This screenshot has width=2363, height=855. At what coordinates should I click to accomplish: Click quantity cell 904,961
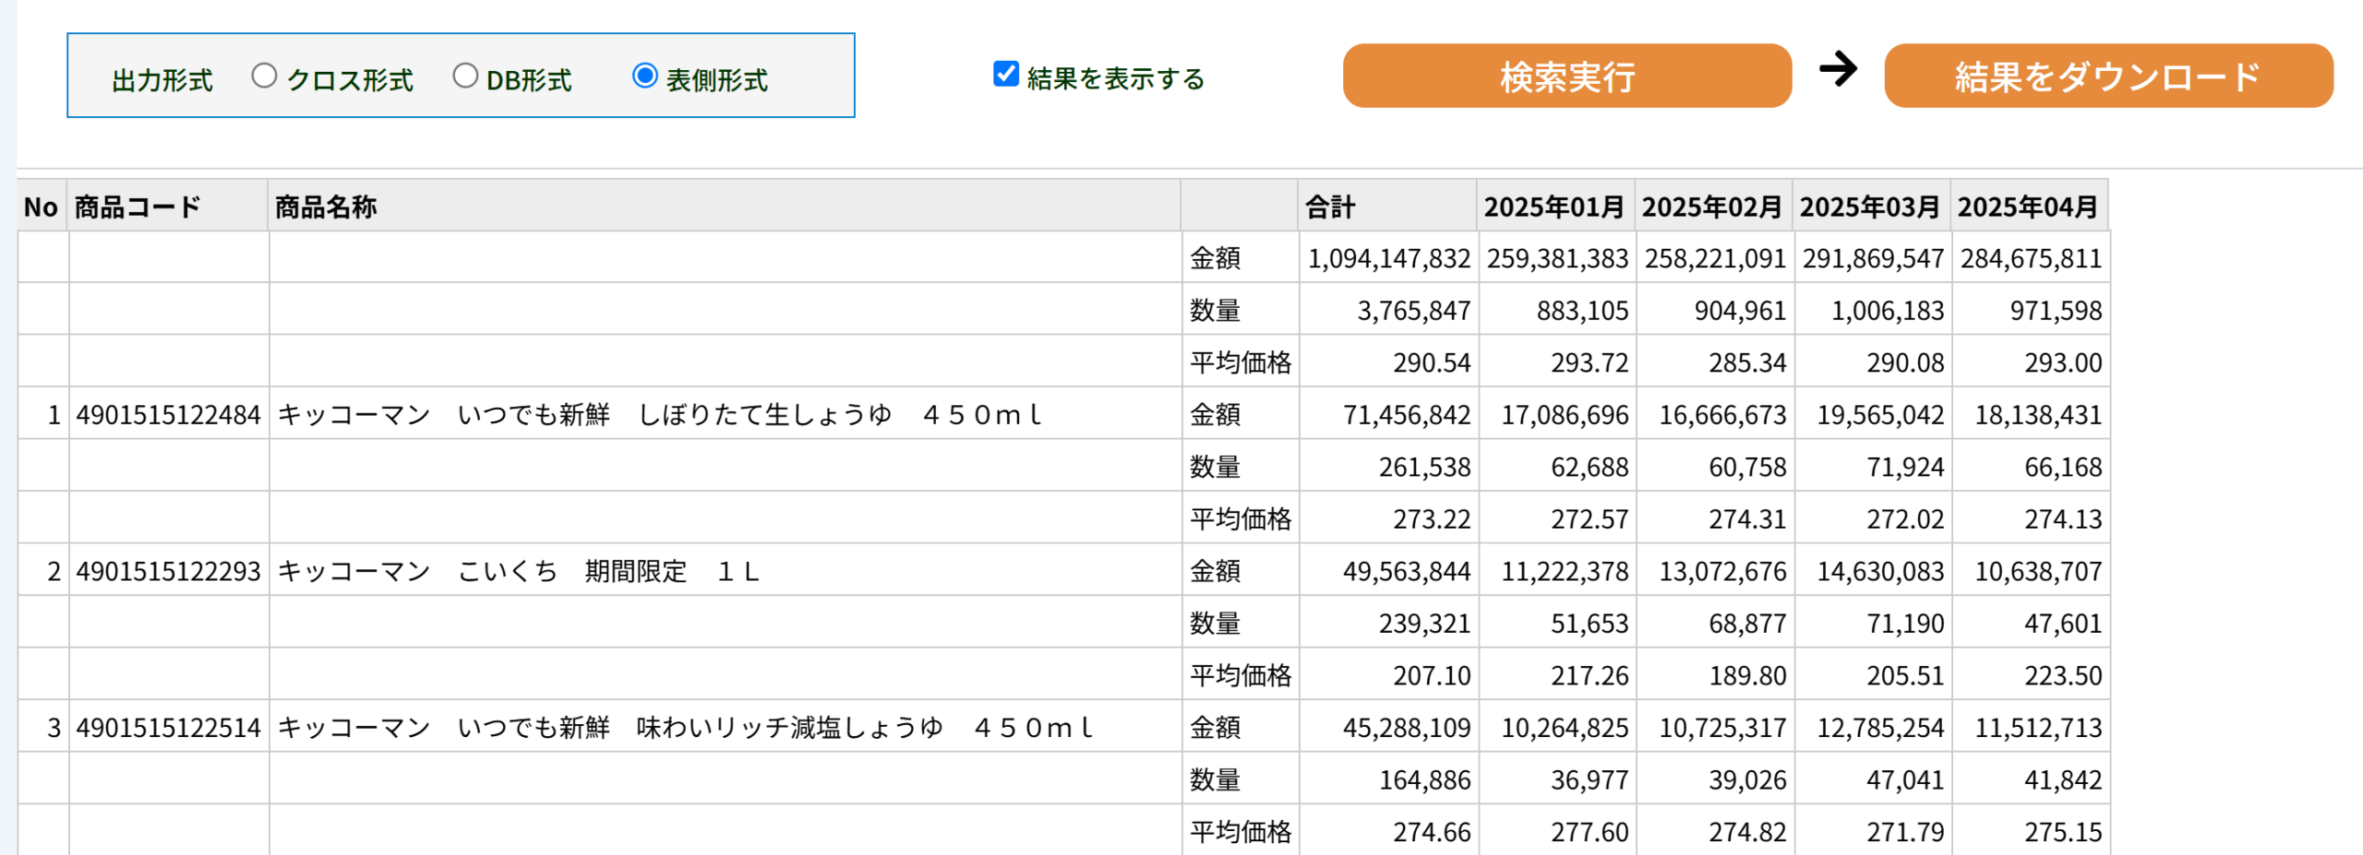1714,310
